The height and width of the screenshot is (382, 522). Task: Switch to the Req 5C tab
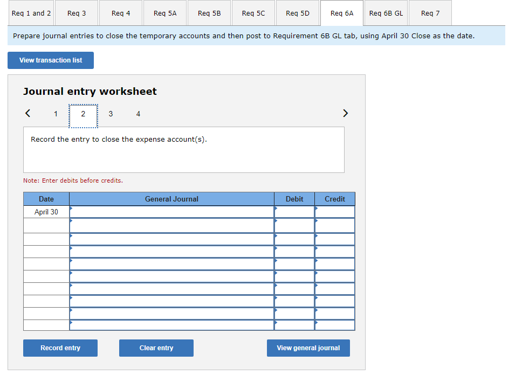click(x=253, y=13)
